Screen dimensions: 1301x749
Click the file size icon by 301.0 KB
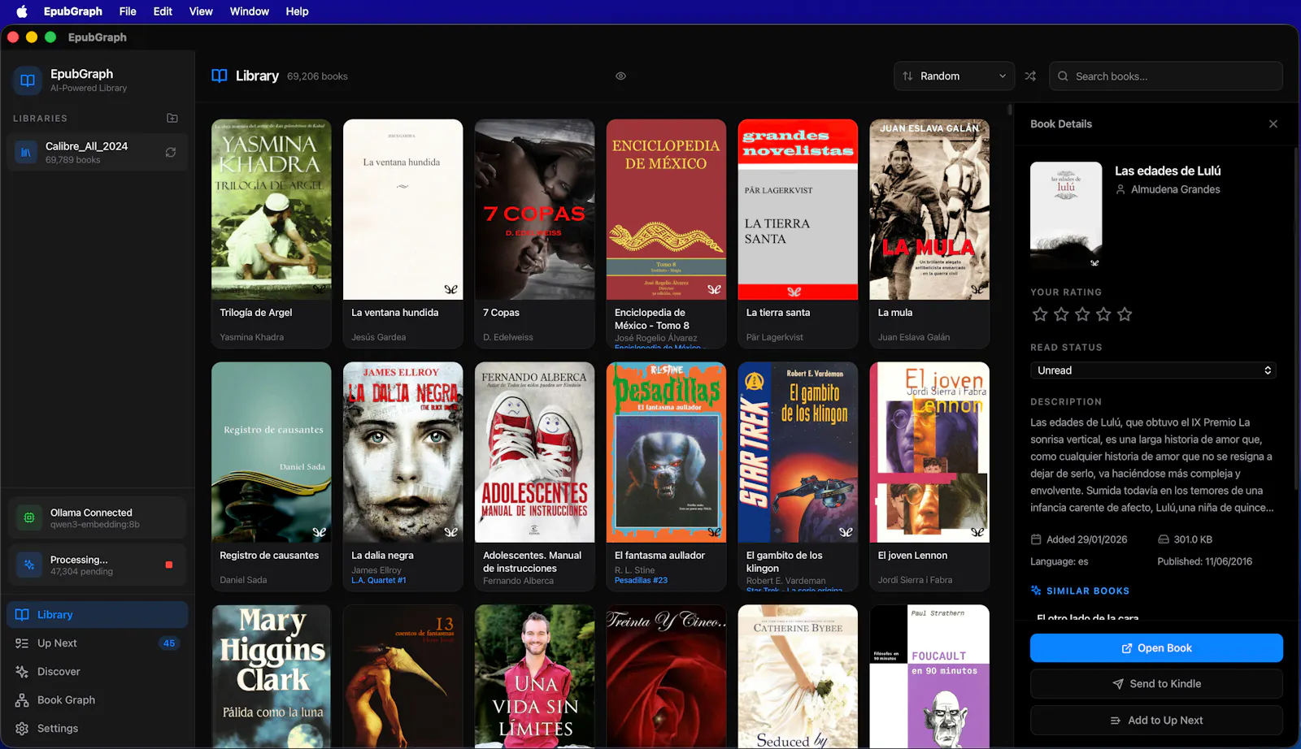point(1164,539)
